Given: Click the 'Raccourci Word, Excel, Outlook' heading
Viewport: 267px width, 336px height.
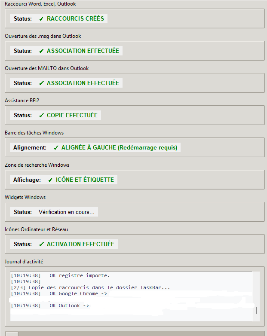Looking at the screenshot, I should [x=40, y=4].
